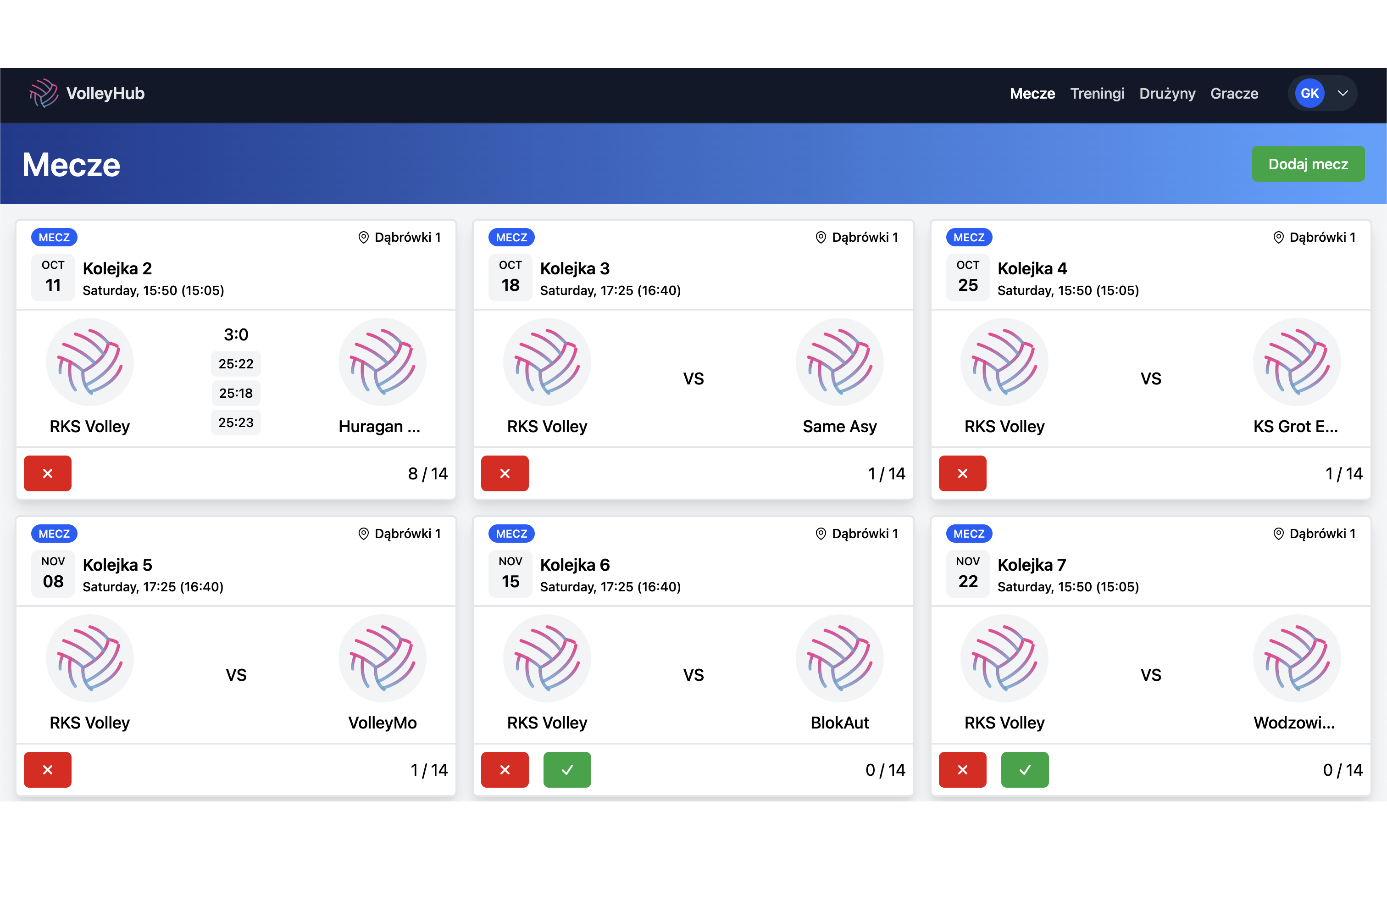
Task: Open the GK user avatar menu
Action: pos(1309,93)
